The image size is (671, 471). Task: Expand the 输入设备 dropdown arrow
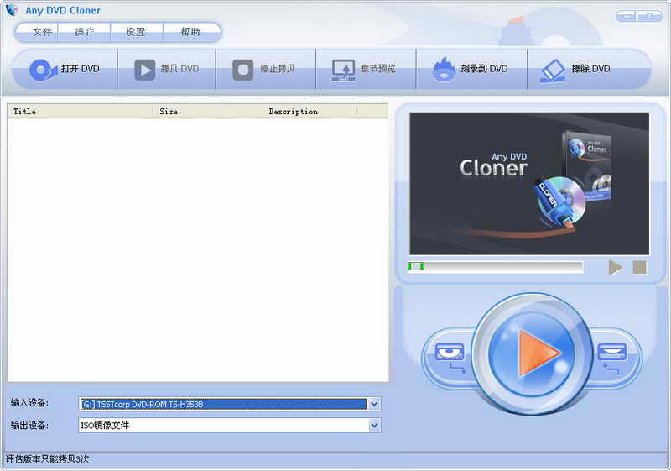click(x=374, y=404)
